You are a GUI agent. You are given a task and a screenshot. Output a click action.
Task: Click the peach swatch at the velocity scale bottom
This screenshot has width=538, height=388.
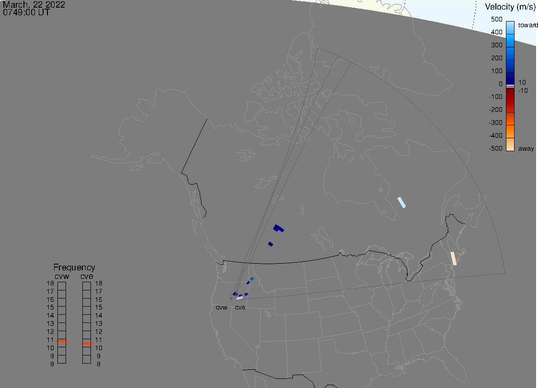pyautogui.click(x=510, y=145)
